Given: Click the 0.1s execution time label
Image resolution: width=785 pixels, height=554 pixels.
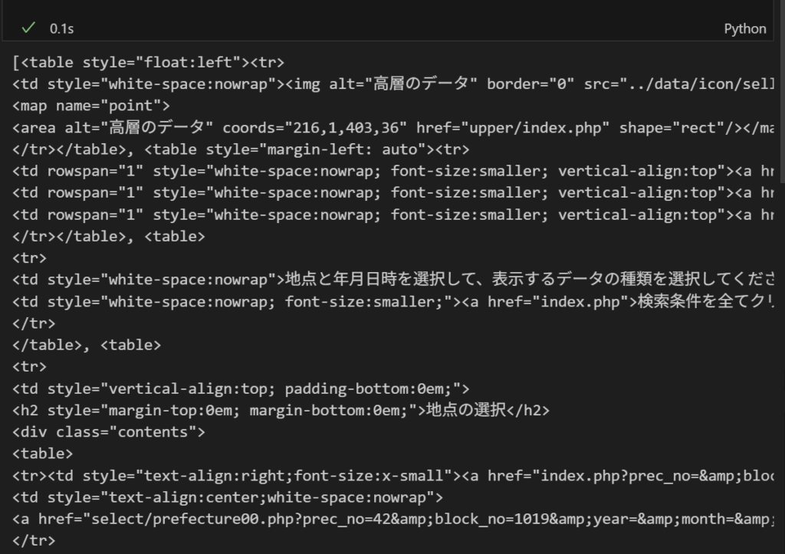Looking at the screenshot, I should pos(61,28).
